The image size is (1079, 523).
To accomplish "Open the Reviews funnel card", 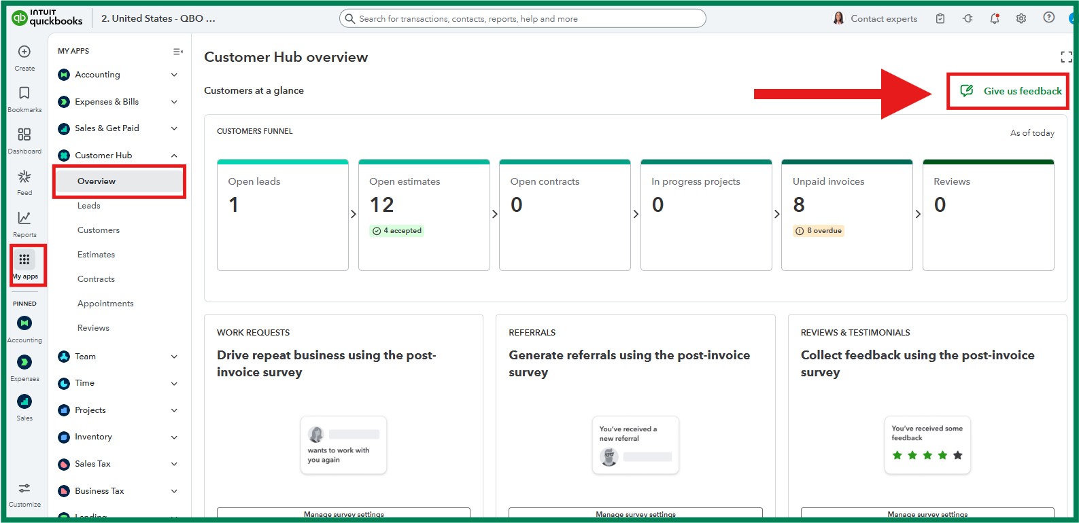I will click(989, 215).
